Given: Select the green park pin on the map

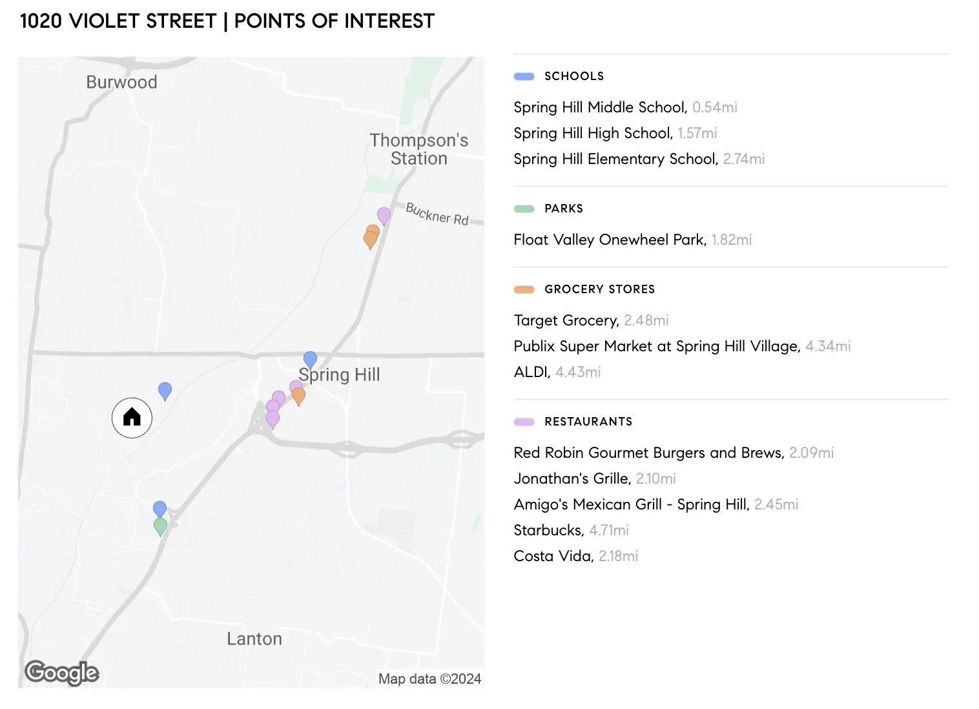Looking at the screenshot, I should pyautogui.click(x=160, y=527).
